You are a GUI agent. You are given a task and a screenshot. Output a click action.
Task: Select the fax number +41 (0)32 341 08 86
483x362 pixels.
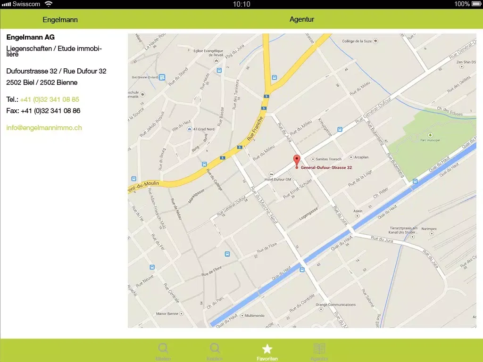50,111
